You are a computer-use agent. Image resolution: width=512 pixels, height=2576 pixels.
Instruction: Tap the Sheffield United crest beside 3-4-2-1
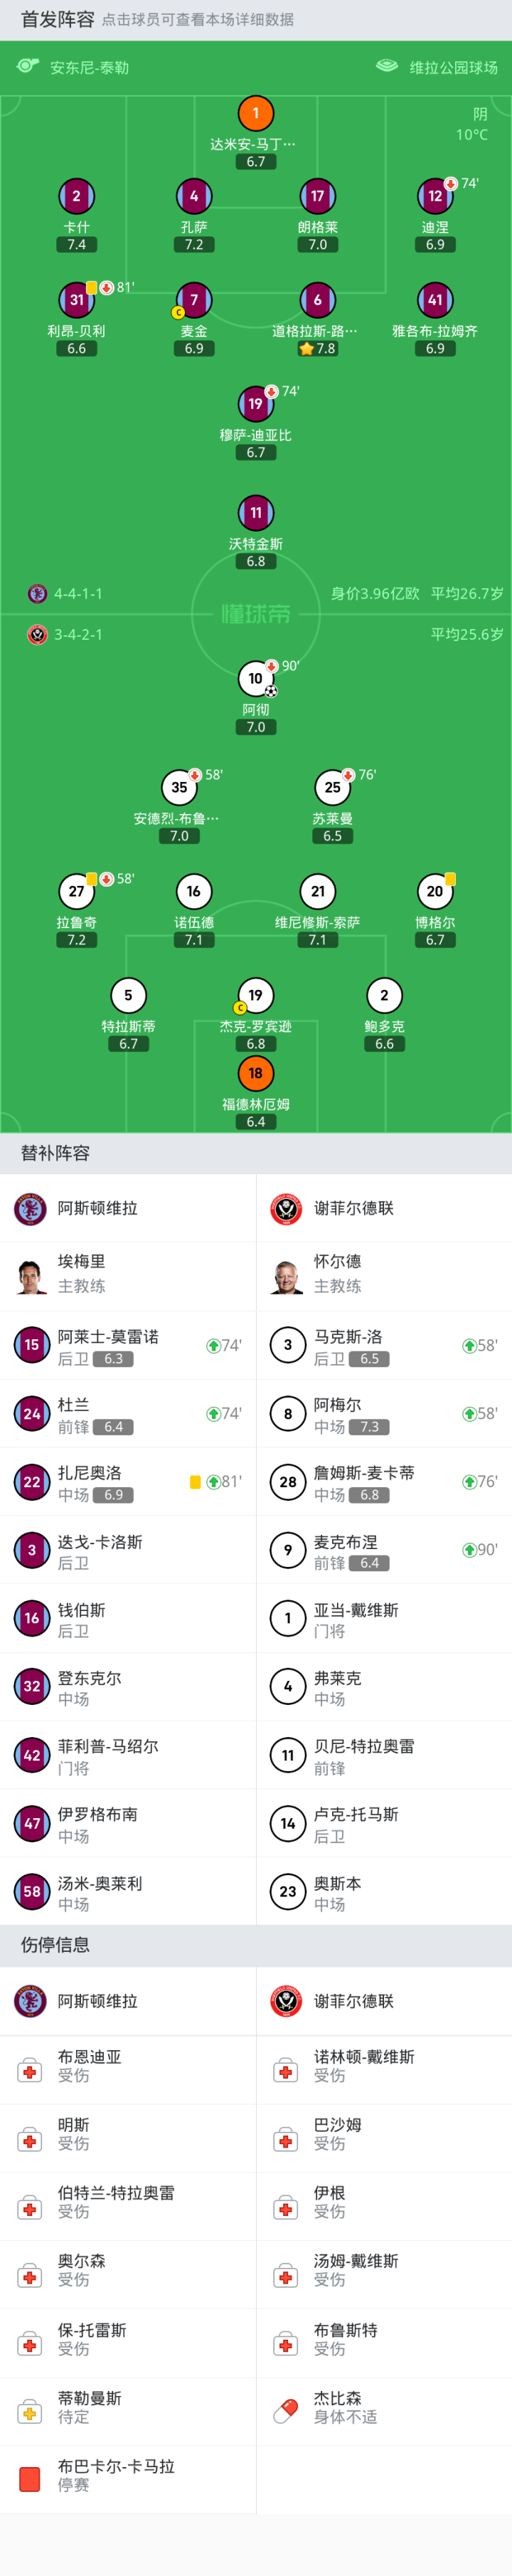click(38, 635)
